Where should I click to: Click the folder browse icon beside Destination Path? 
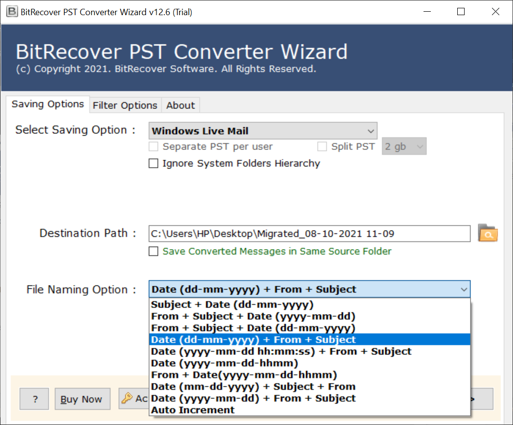(x=488, y=233)
